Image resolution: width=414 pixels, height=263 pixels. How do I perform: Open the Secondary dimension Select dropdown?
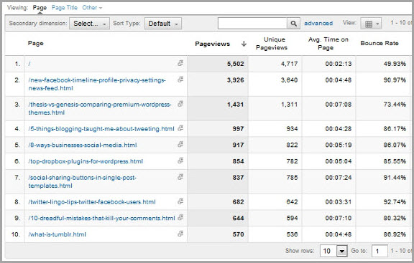point(90,24)
